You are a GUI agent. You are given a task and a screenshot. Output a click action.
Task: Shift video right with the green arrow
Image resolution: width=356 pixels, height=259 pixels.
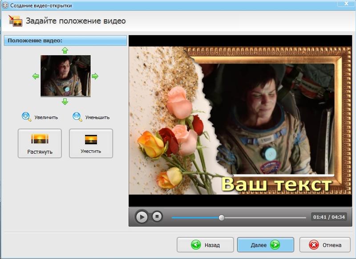pos(95,76)
